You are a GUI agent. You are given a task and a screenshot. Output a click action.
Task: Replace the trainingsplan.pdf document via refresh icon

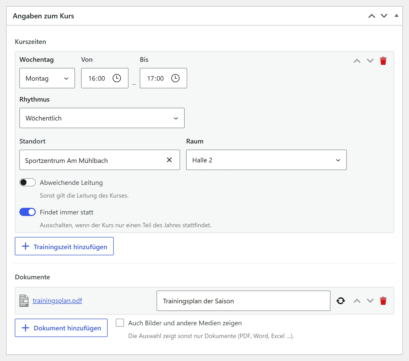click(341, 301)
